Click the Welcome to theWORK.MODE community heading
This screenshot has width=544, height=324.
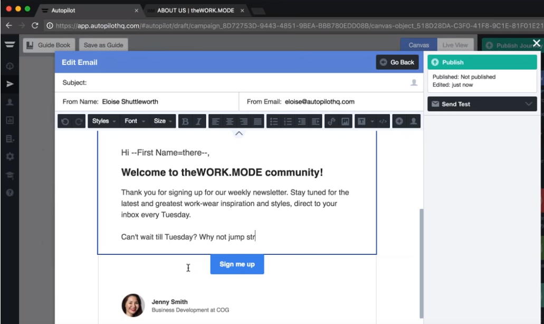click(x=222, y=173)
